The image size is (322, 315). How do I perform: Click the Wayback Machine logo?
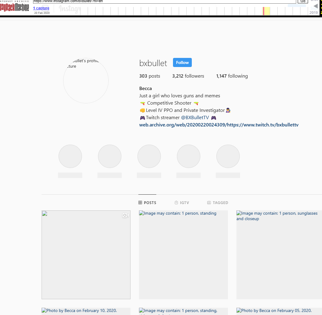click(x=15, y=8)
